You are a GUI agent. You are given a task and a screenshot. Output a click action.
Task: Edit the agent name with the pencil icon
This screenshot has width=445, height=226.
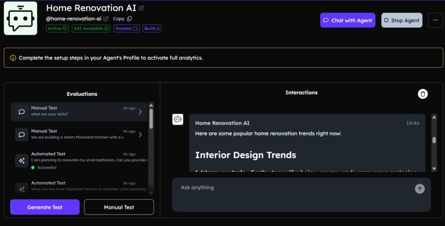tap(141, 8)
